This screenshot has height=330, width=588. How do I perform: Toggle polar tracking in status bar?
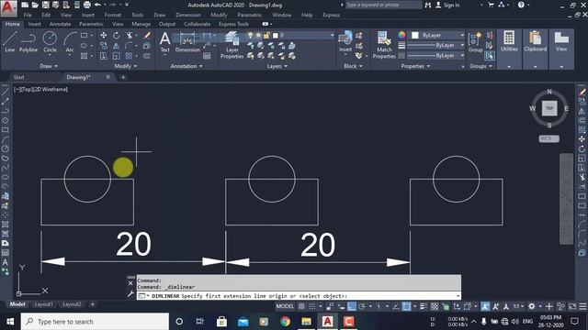pos(362,306)
